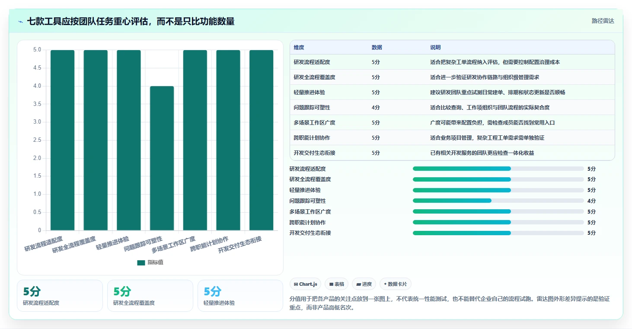Click the description starting 适合进一步验证研发协作链路
The image size is (632, 329).
tap(485, 77)
